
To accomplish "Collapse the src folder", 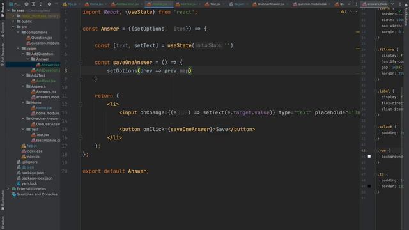I will point(13,27).
